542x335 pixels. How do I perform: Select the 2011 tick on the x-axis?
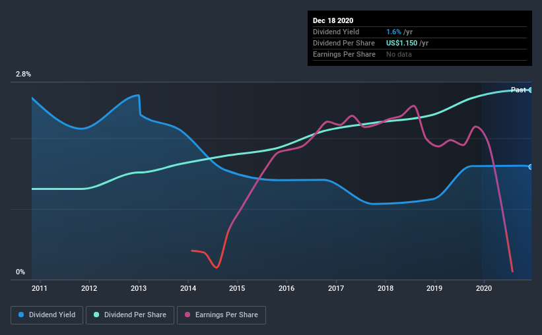point(40,288)
